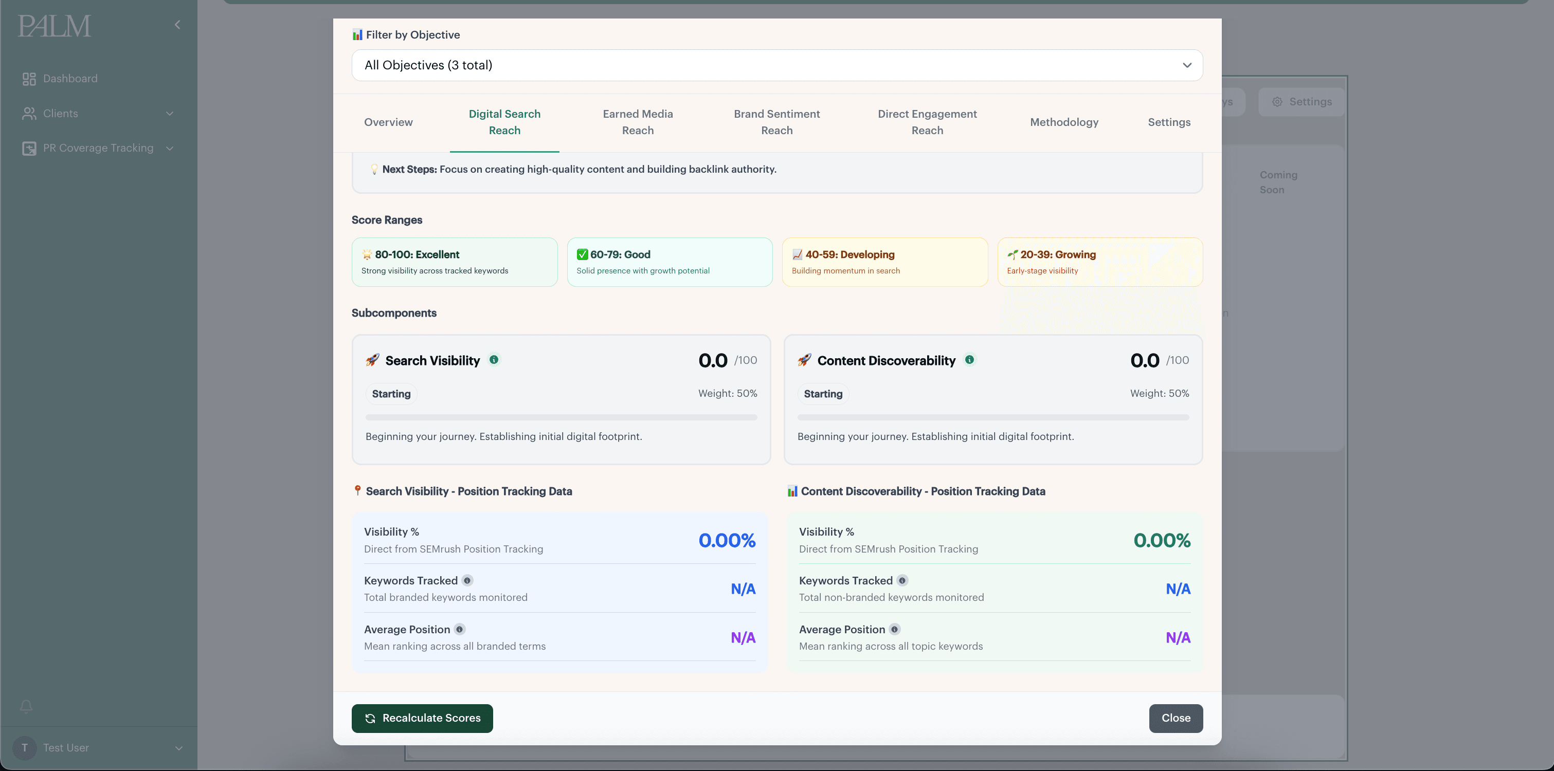
Task: Click the PALM logo in sidebar
Action: tap(55, 26)
